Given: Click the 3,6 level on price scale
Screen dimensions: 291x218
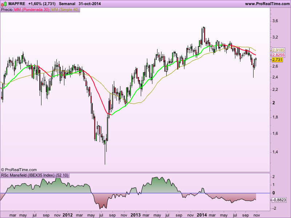Looking at the screenshot, I should 275,21.
